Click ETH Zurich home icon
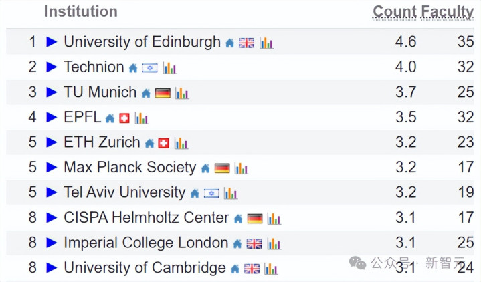This screenshot has height=282, width=481. [x=149, y=143]
